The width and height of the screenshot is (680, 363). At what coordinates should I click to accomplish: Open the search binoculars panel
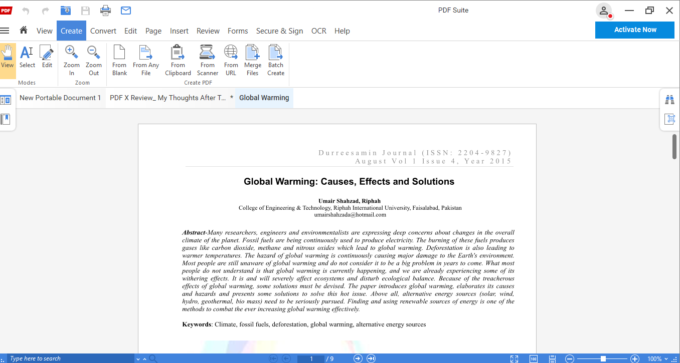coord(669,99)
